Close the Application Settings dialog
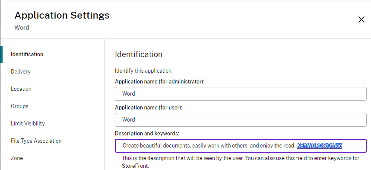371x170 pixels. click(x=361, y=19)
